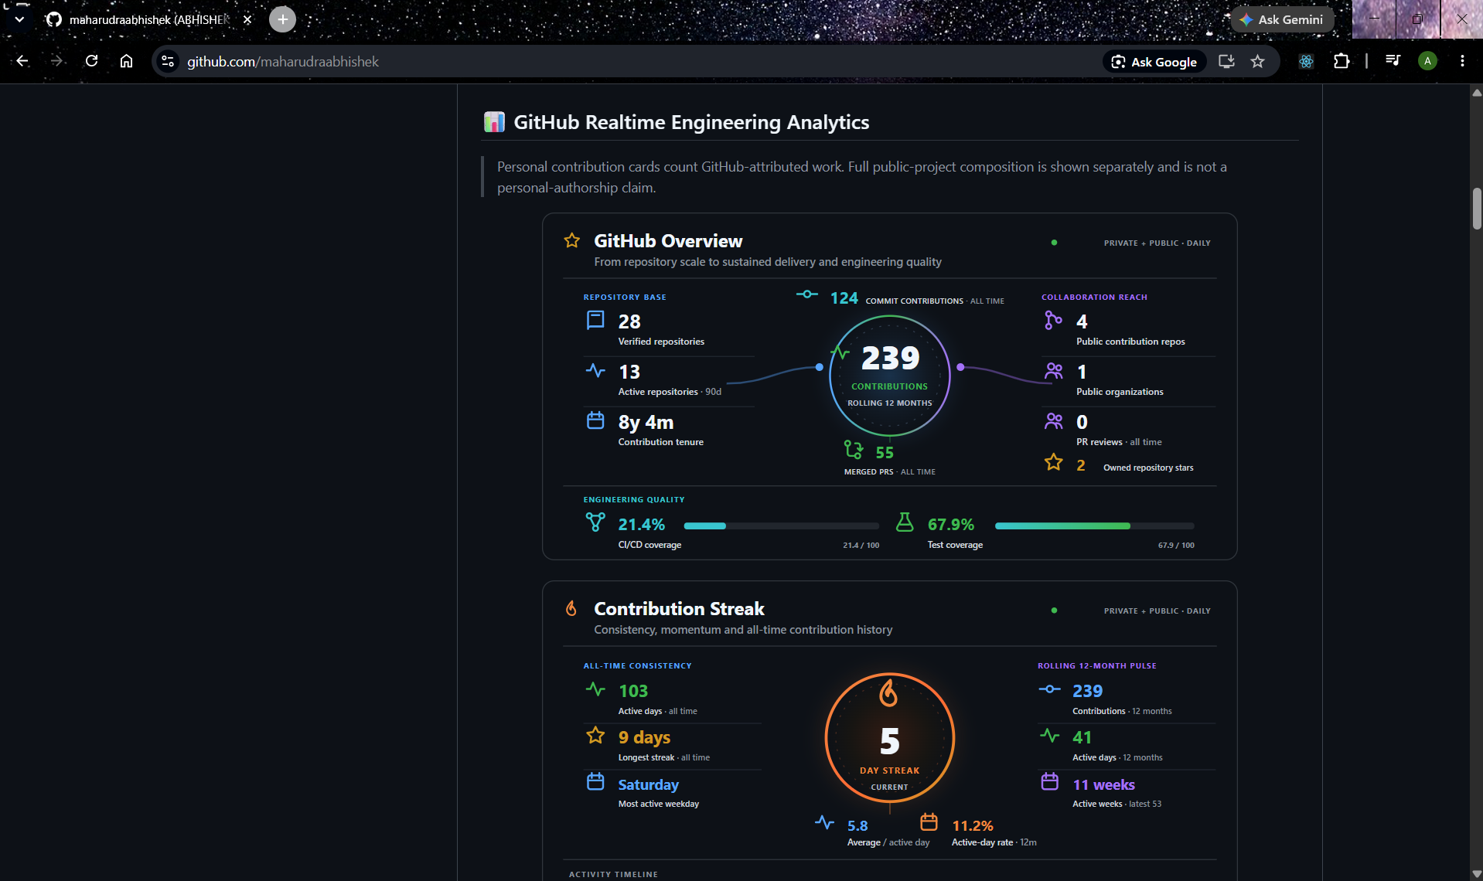Click commit icon beside 124

(x=807, y=294)
